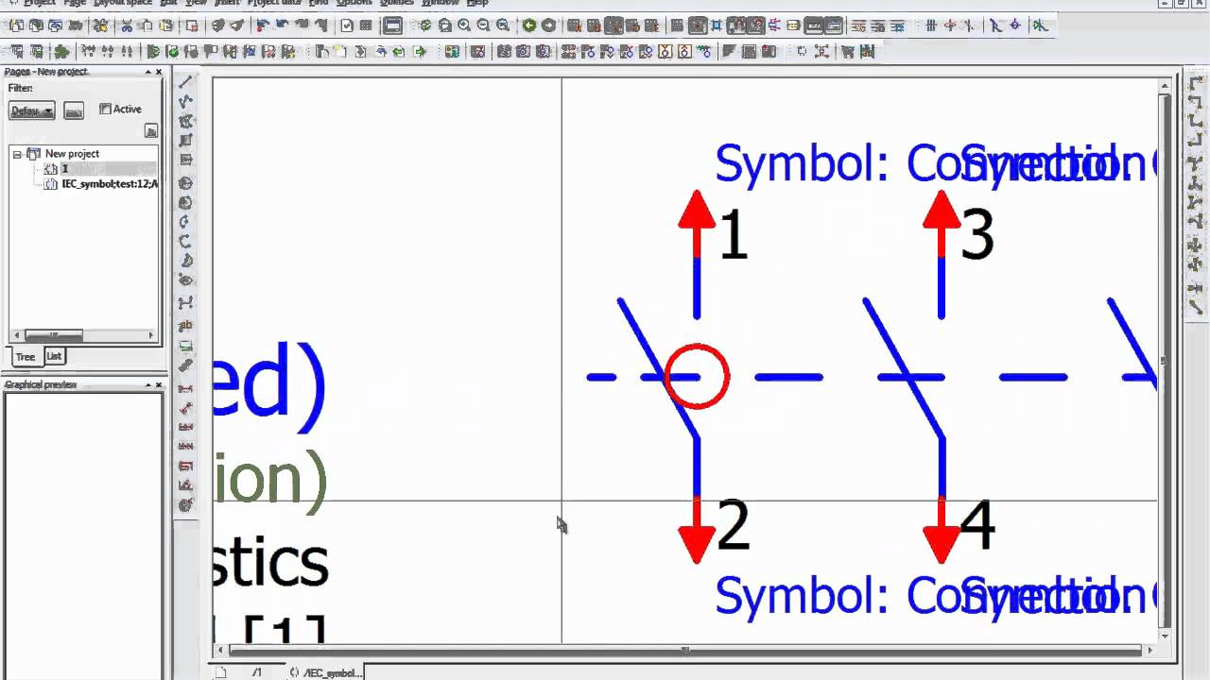The image size is (1210, 680).
Task: Switch to the IEC_symbol document tab
Action: (x=326, y=672)
